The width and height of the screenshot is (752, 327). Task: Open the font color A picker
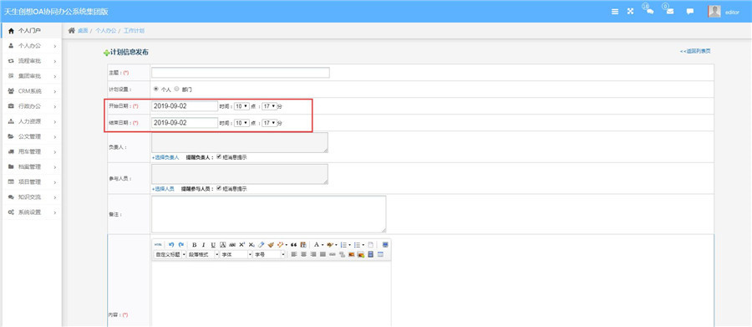pyautogui.click(x=317, y=244)
